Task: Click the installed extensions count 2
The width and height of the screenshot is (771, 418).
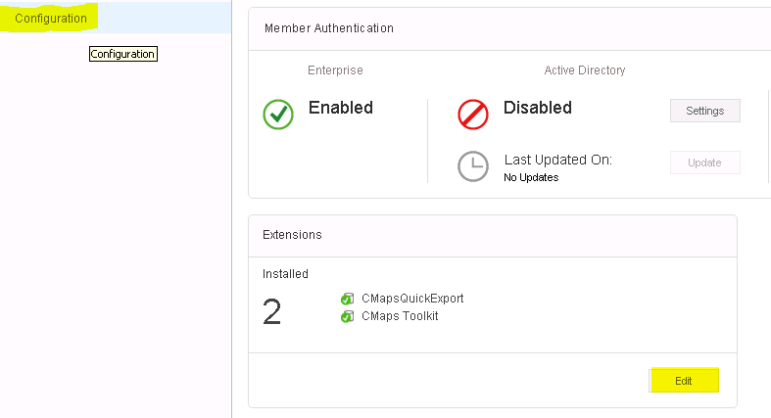Action: [272, 312]
